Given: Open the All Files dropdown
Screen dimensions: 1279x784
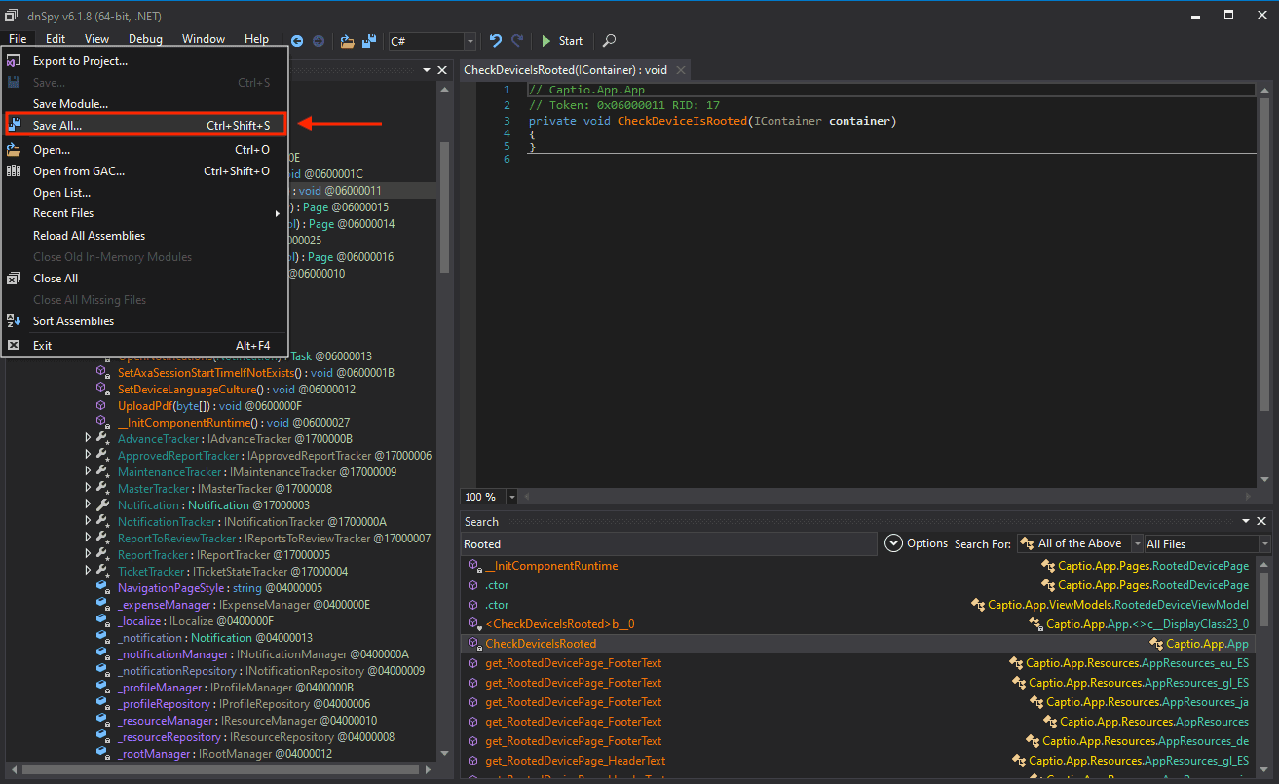Looking at the screenshot, I should coord(1208,544).
